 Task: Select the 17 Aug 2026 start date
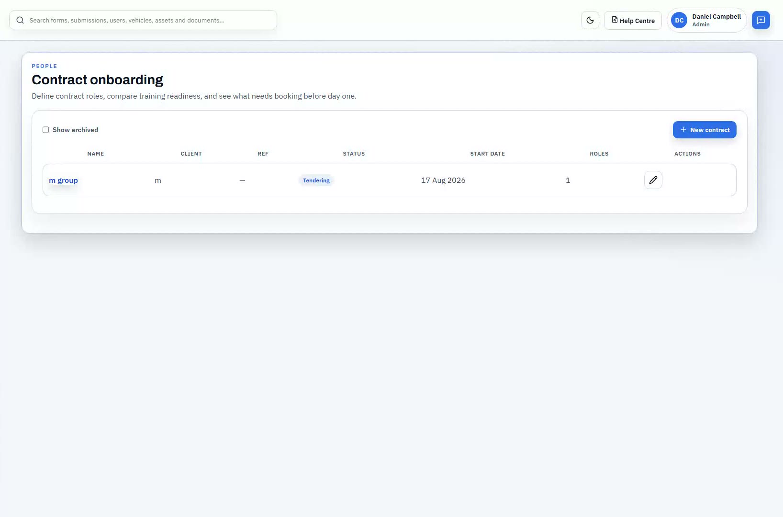(443, 180)
